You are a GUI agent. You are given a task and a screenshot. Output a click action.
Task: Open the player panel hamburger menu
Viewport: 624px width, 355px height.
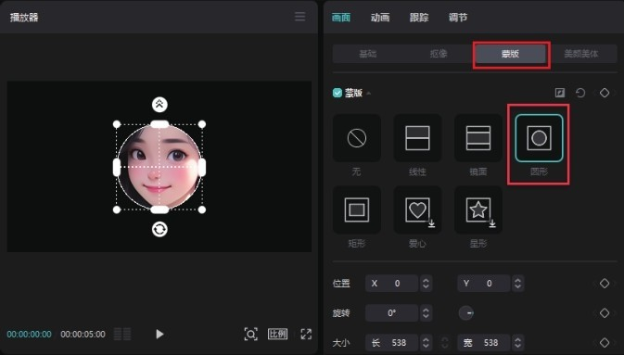click(x=300, y=17)
